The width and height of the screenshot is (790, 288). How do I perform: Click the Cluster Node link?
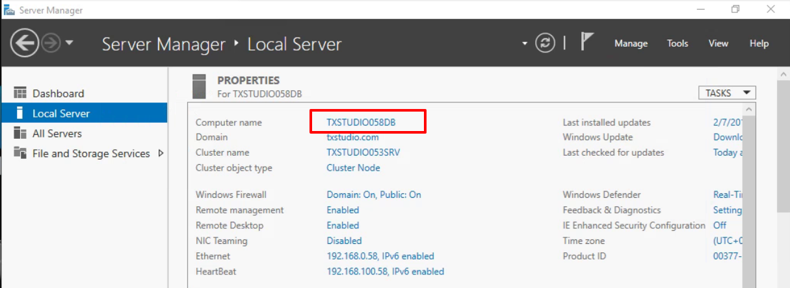click(353, 167)
